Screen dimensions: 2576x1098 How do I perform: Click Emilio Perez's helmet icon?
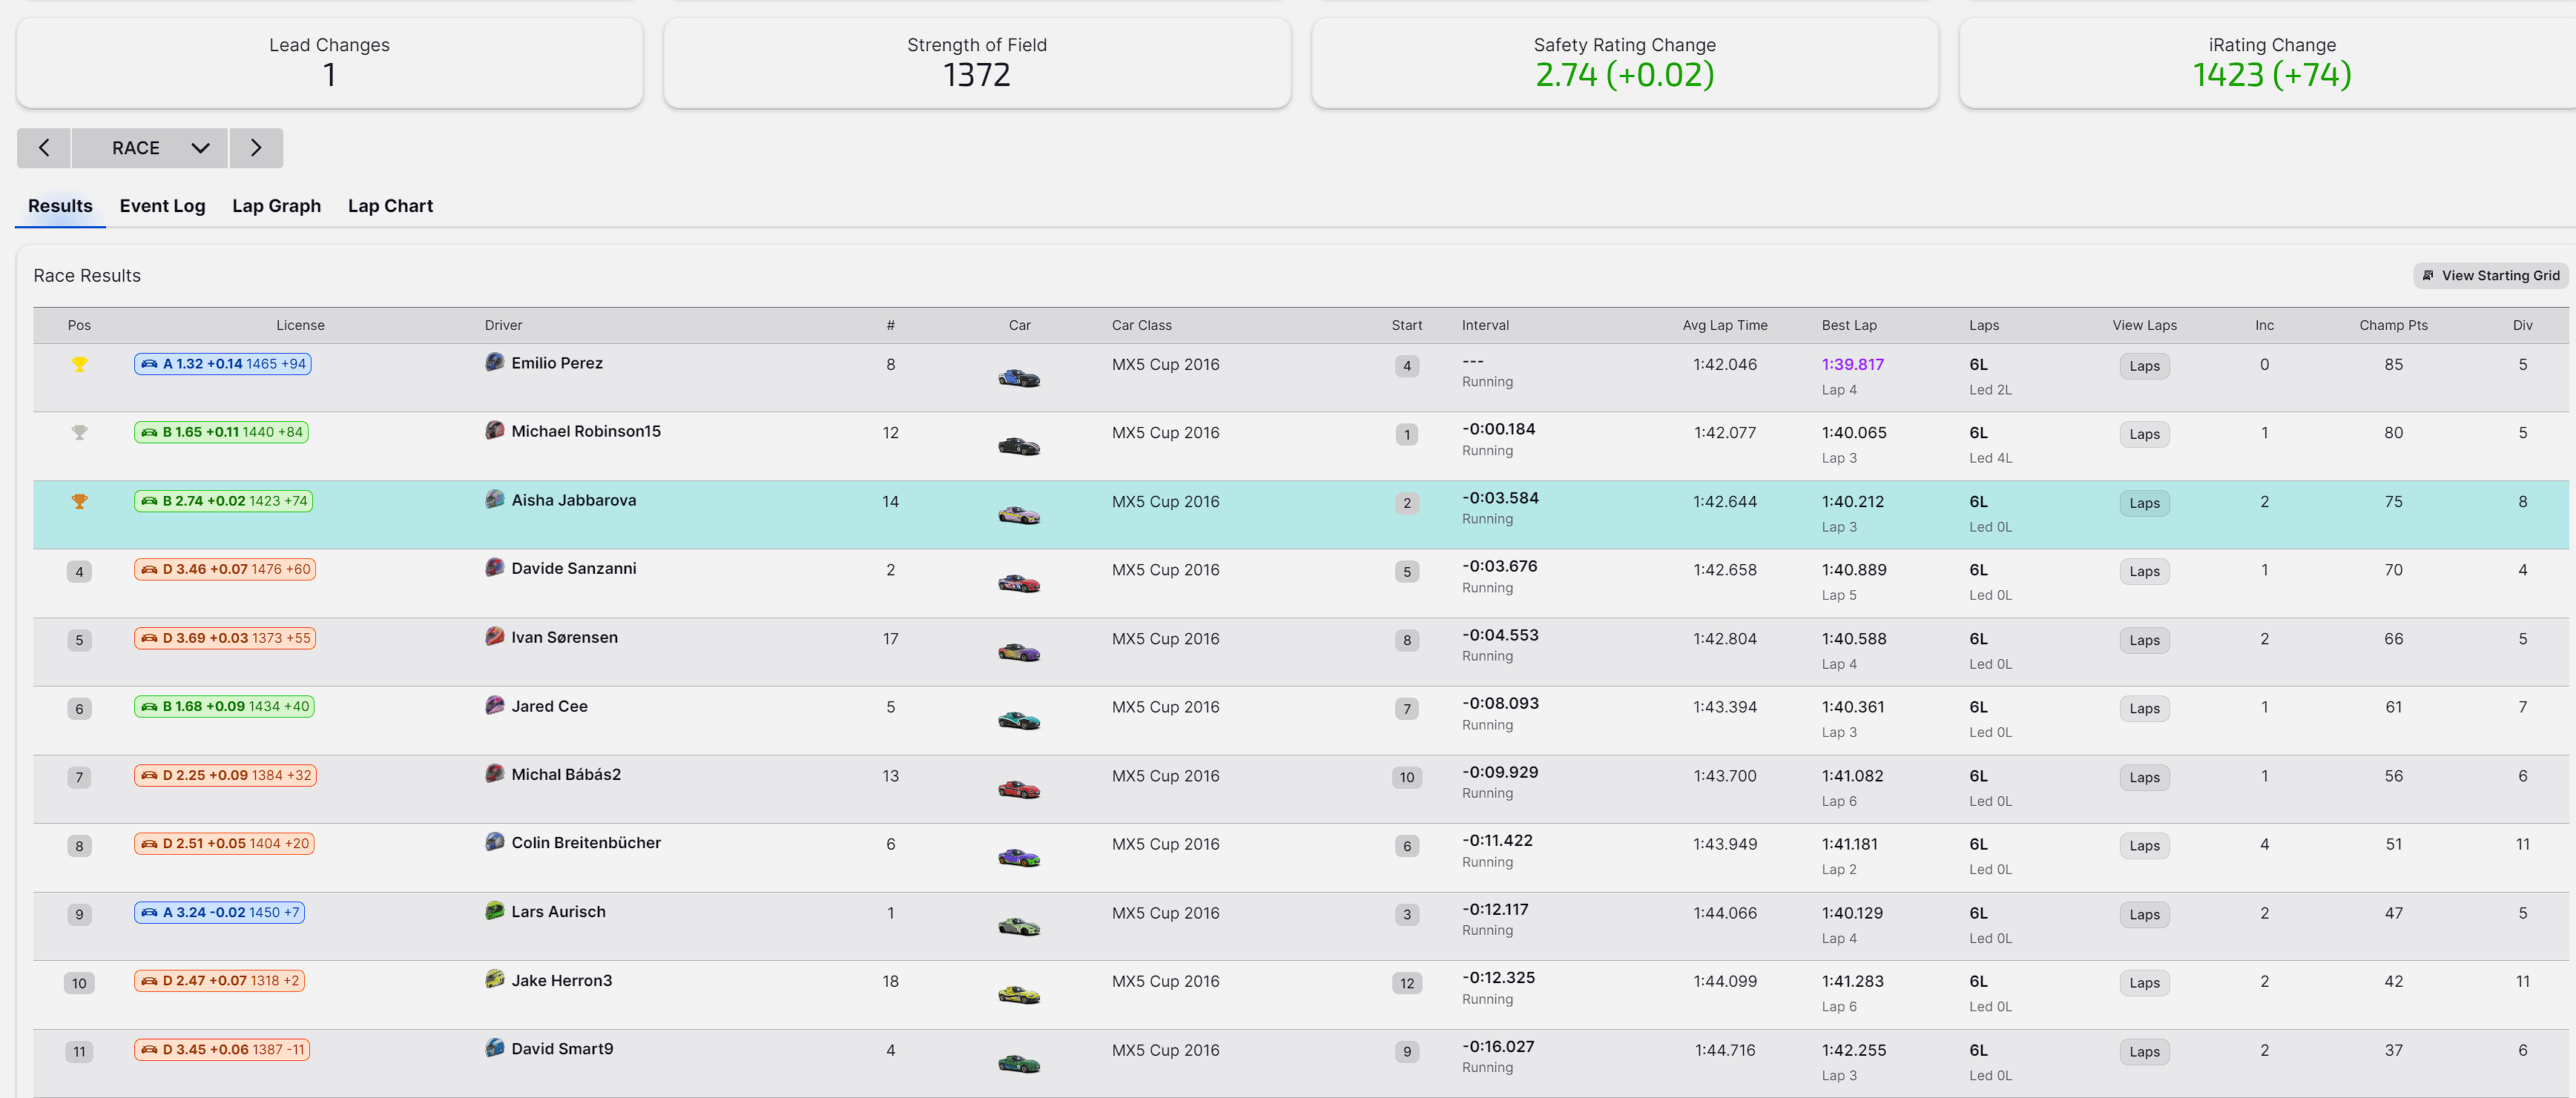[x=494, y=362]
